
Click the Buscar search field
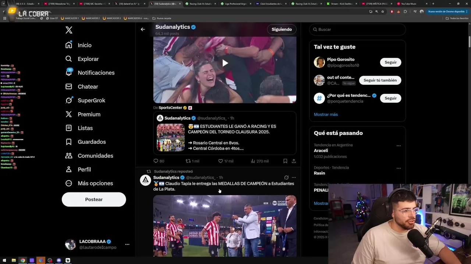(x=357, y=29)
